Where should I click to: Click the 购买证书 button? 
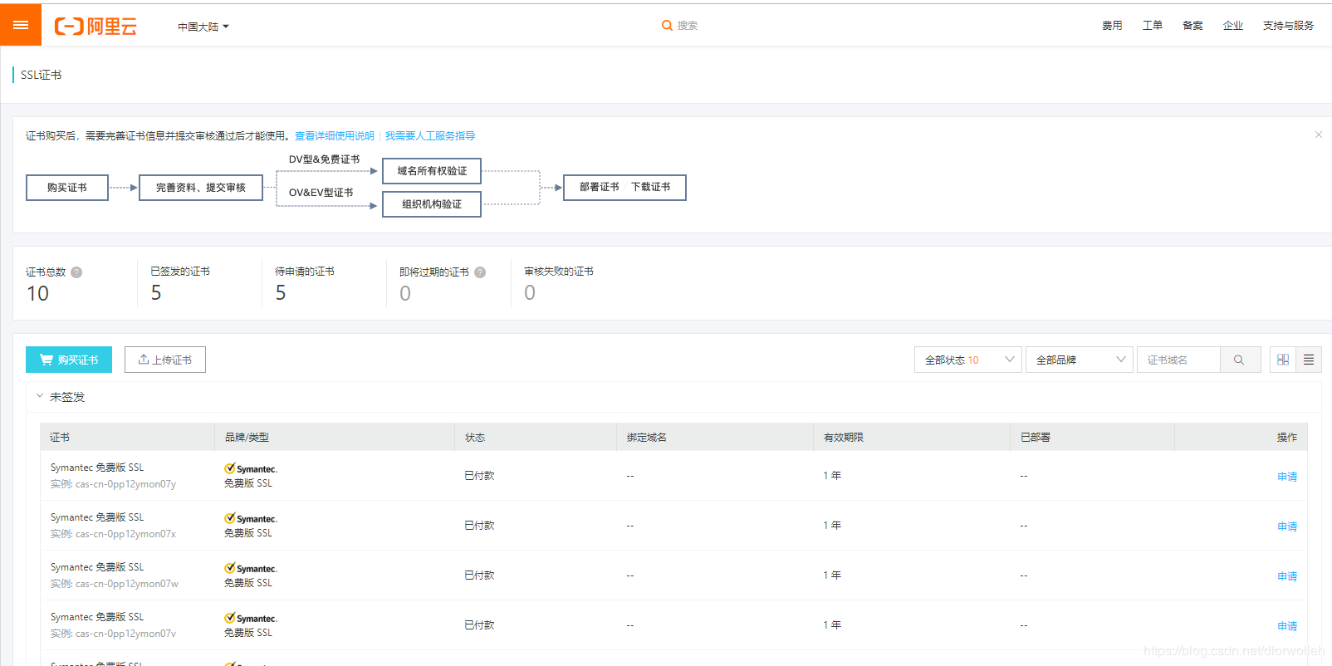(69, 360)
